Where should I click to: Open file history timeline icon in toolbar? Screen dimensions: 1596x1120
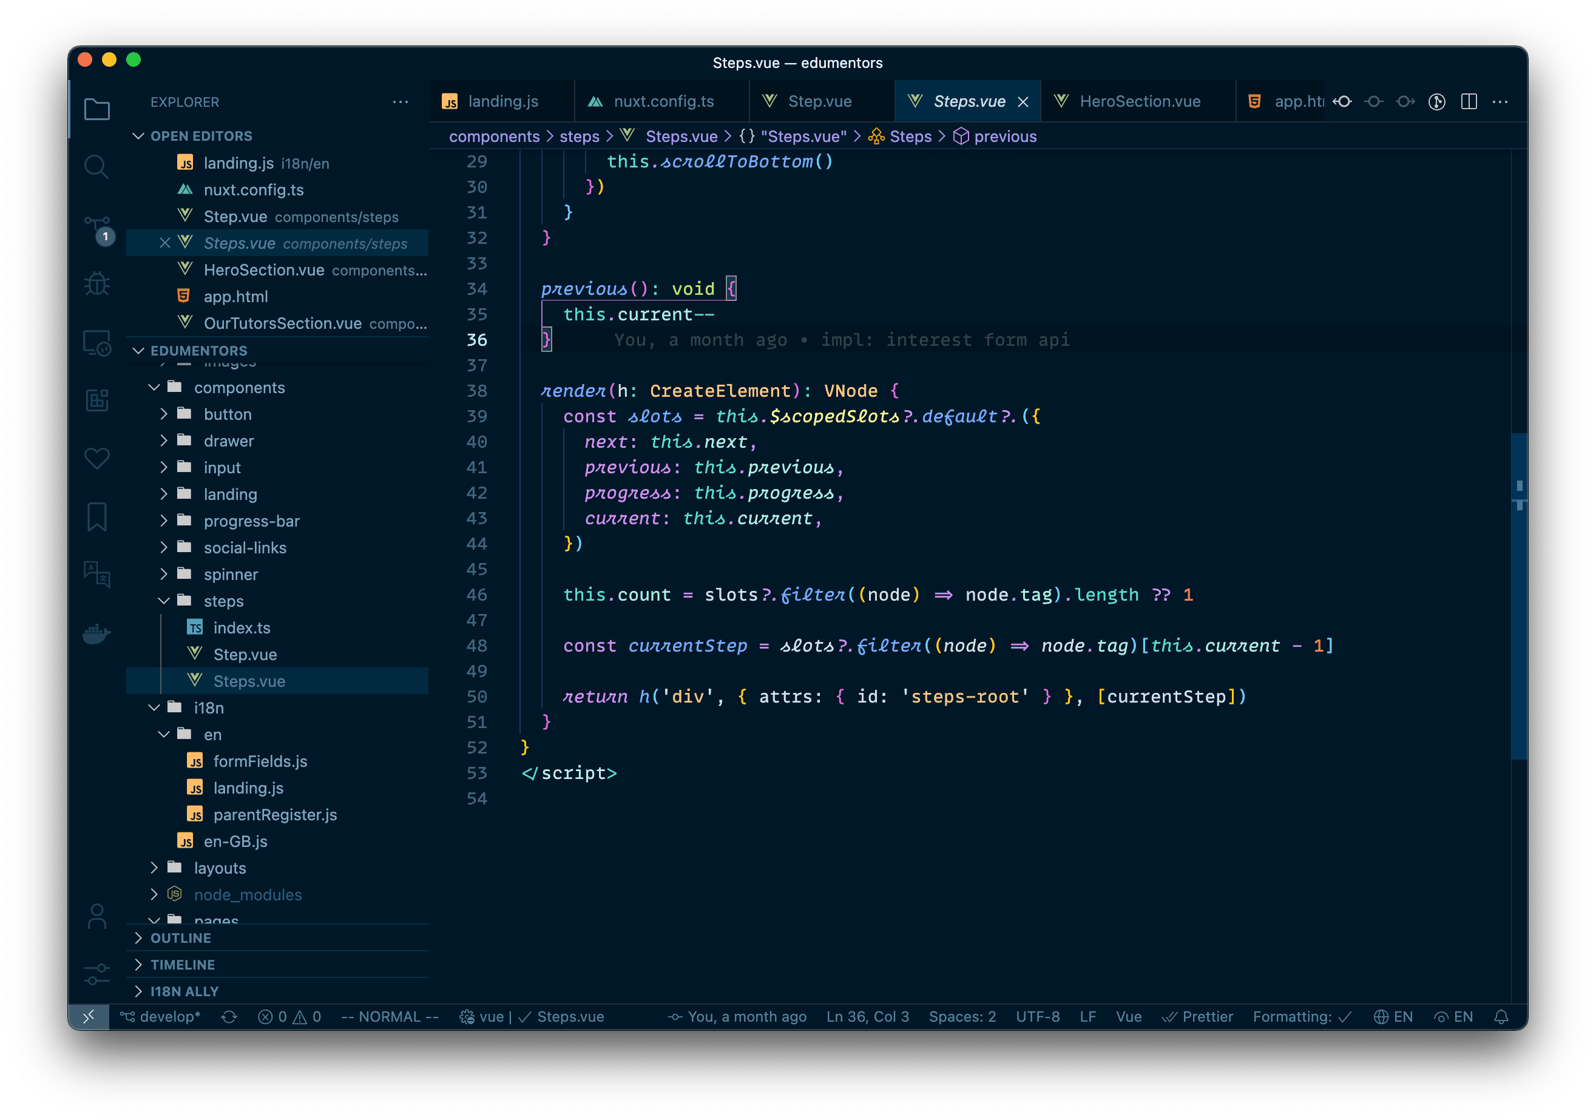[1437, 101]
